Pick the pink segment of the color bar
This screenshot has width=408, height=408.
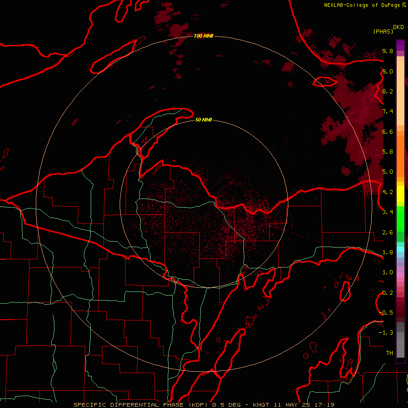[x=400, y=275]
